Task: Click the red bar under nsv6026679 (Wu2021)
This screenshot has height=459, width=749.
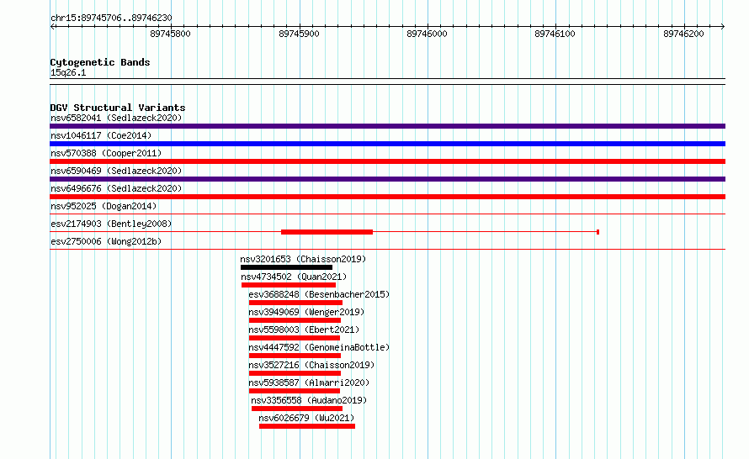Action: [x=307, y=426]
